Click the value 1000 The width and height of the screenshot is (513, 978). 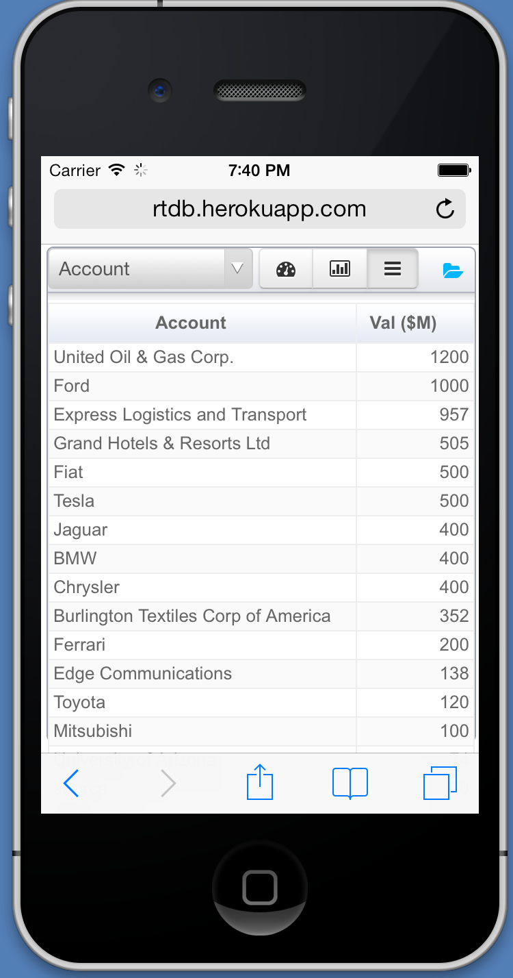pos(449,386)
